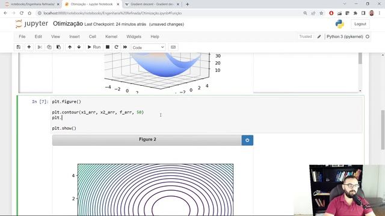
Task: Click the plt.contour line in cell
Action: 97,112
